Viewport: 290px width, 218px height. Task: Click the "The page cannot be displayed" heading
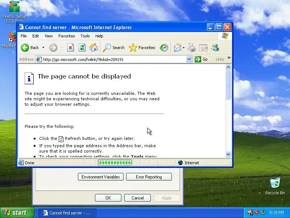click(84, 76)
